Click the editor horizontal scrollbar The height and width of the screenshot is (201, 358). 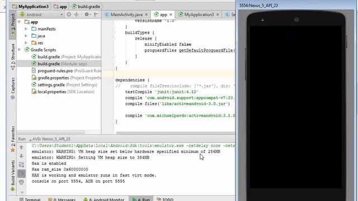pos(175,133)
